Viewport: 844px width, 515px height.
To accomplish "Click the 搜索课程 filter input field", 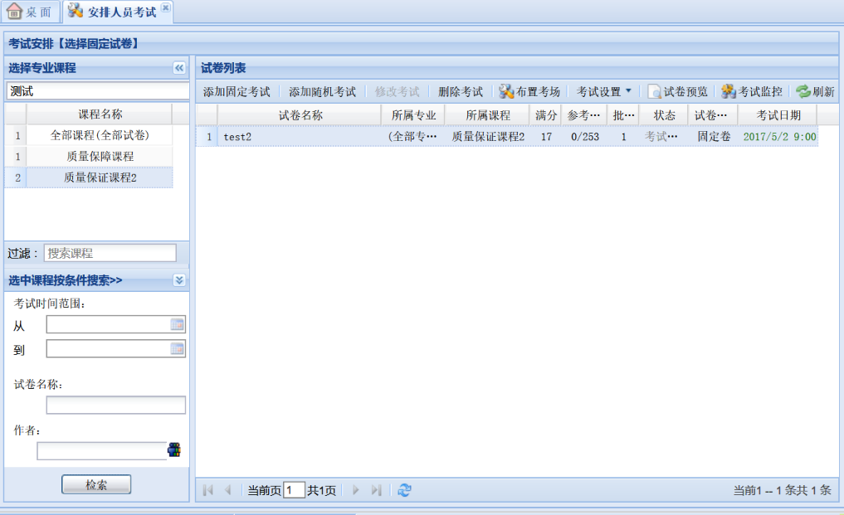I will [x=110, y=253].
